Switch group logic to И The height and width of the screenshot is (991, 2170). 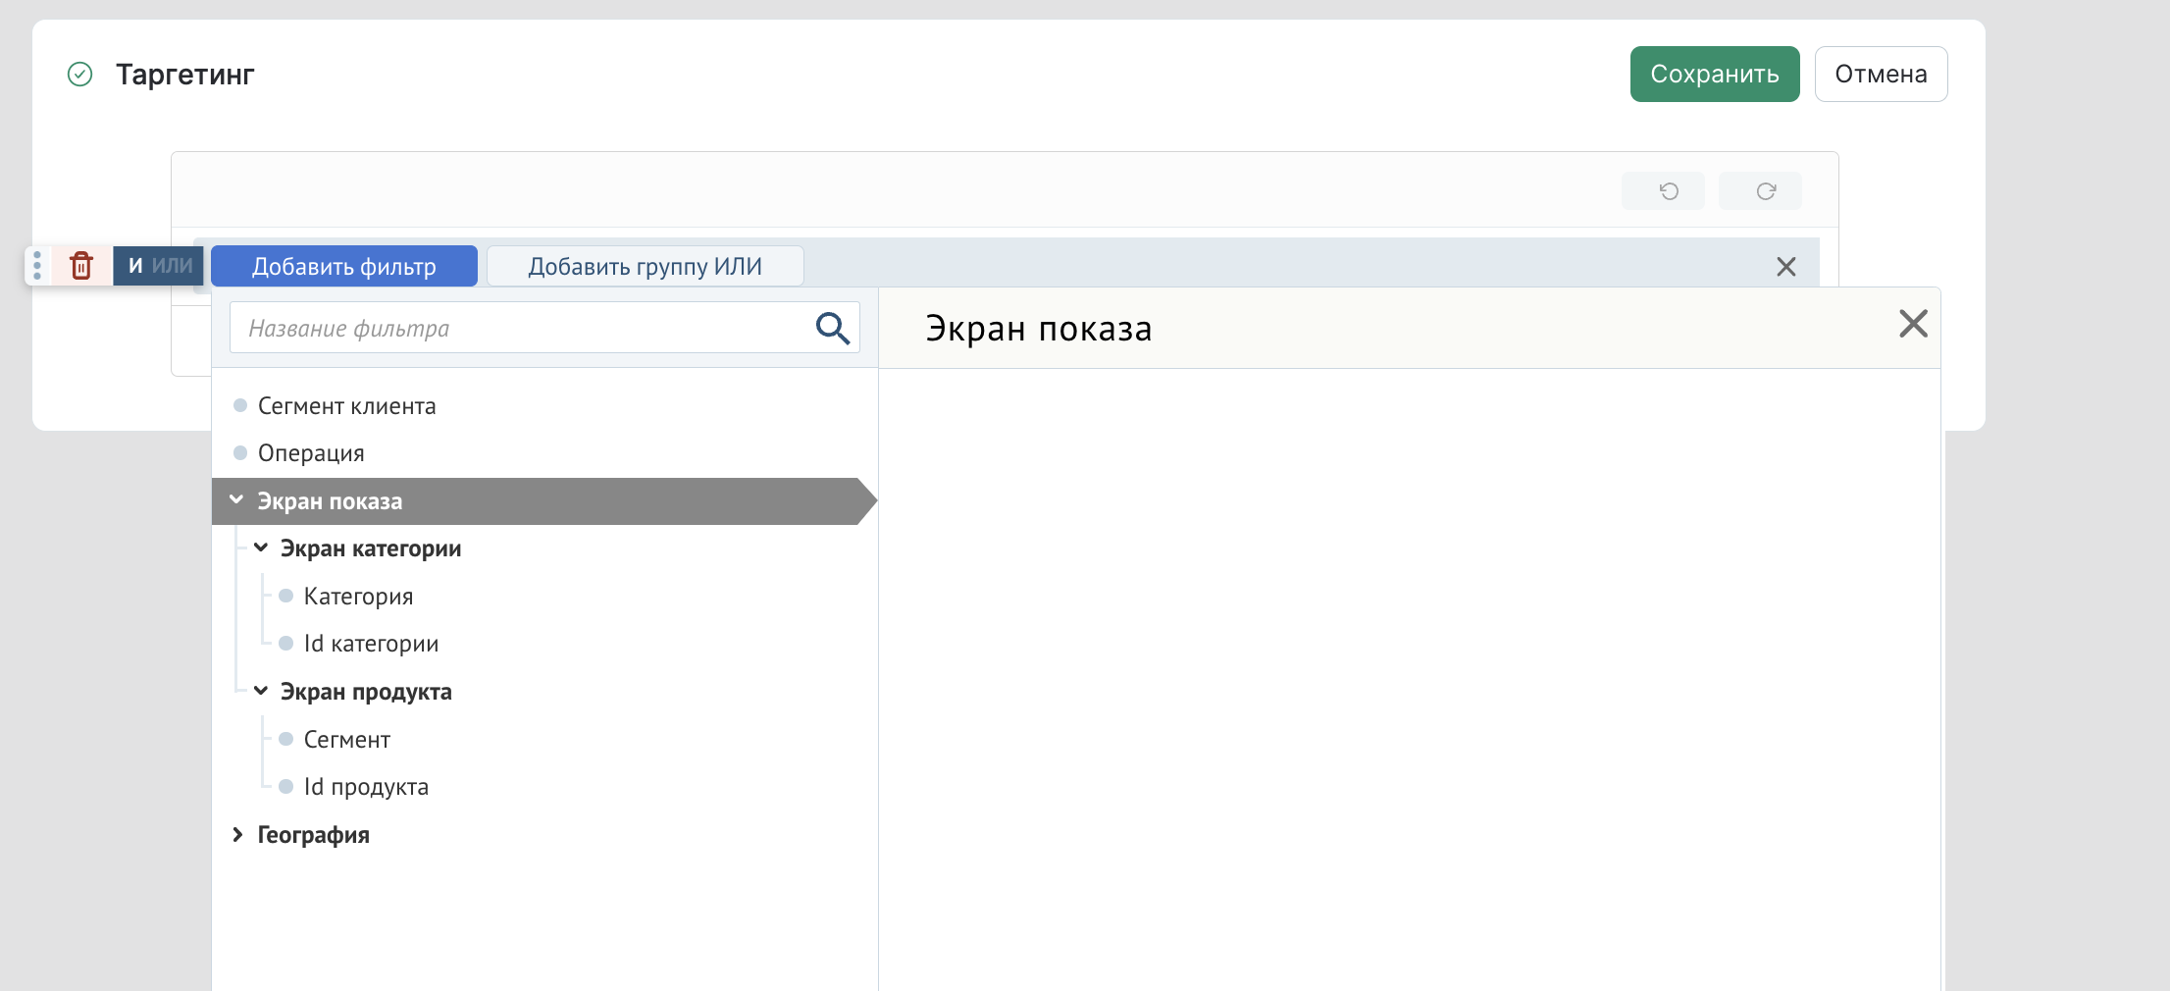(x=135, y=266)
